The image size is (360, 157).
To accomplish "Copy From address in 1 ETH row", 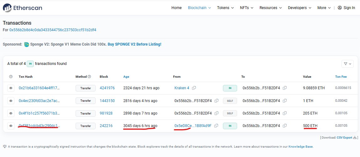I will [x=216, y=101].
